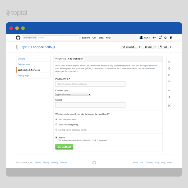Open the hjr265 owner link
The width and height of the screenshot is (188, 188).
click(x=26, y=47)
